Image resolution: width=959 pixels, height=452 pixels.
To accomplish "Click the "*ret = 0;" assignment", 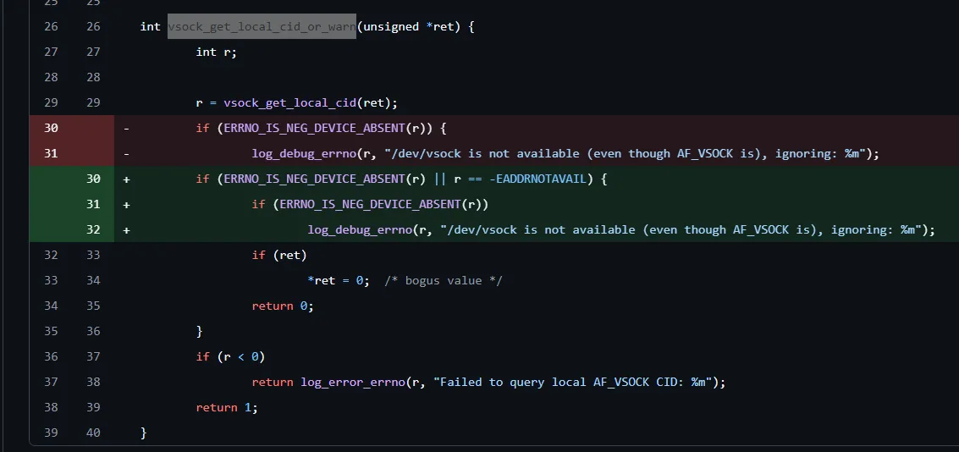I will 339,281.
